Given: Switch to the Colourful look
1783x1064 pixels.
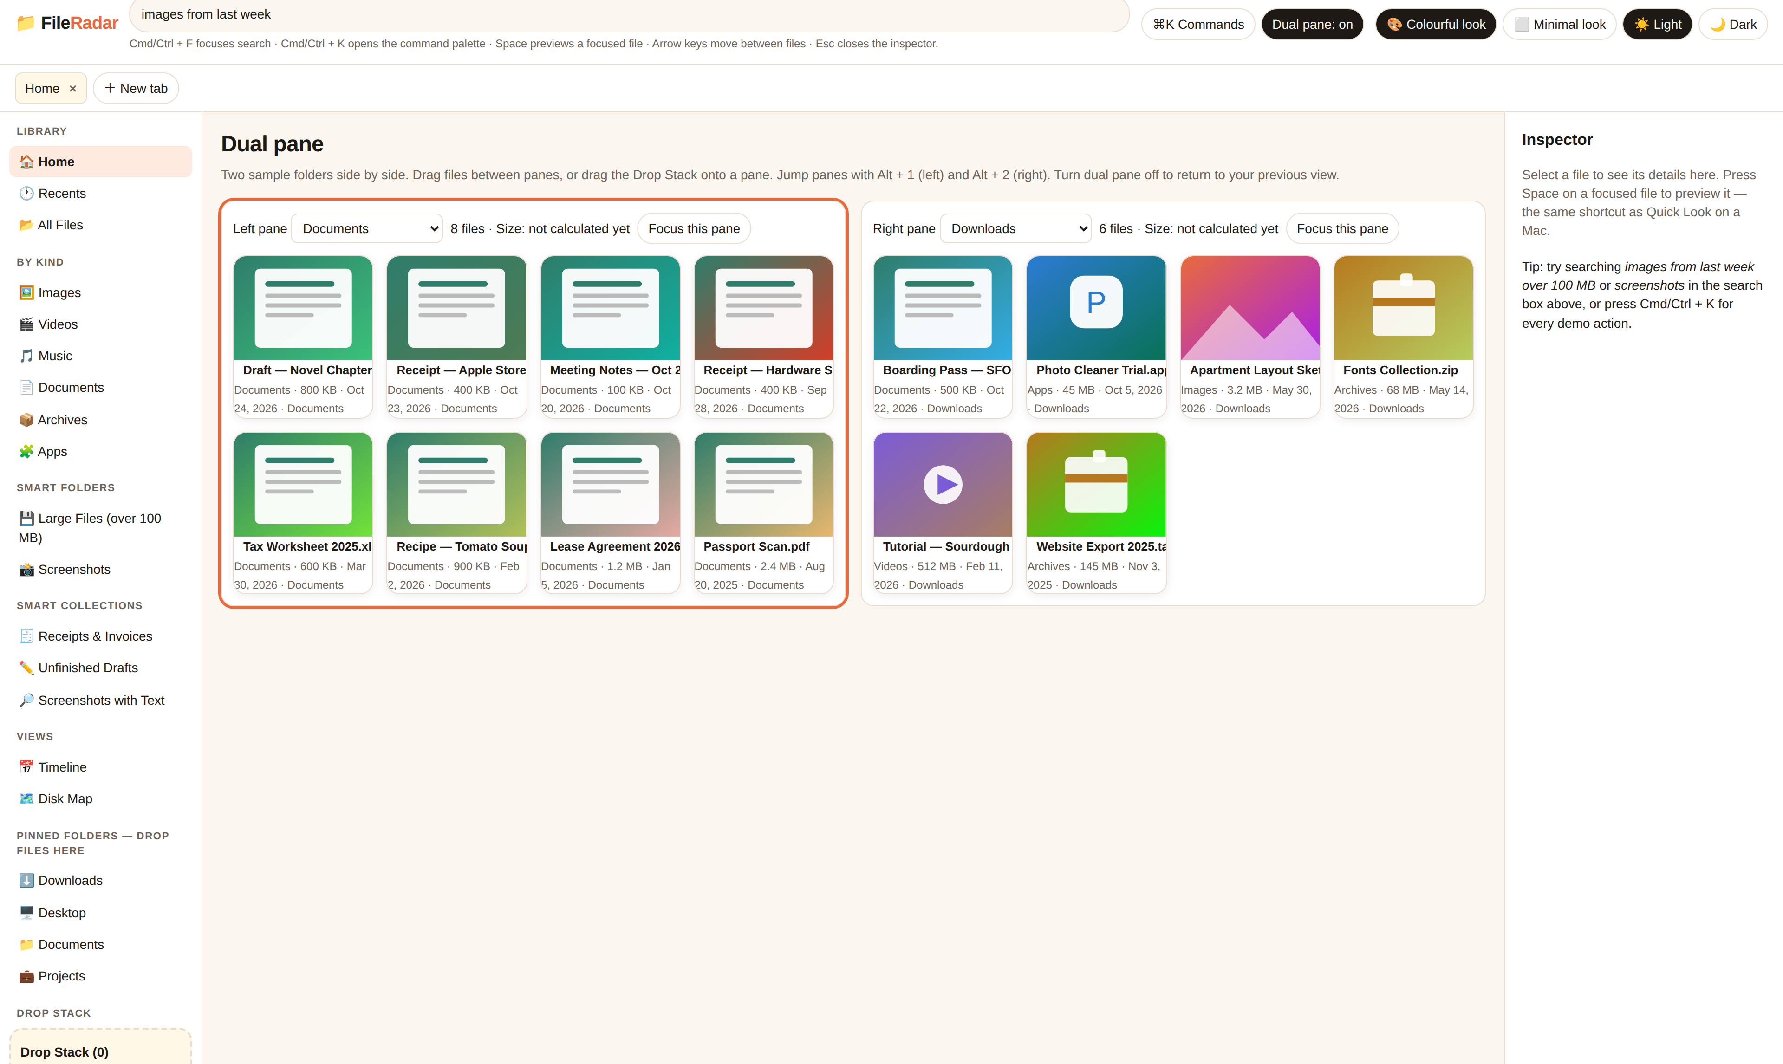Looking at the screenshot, I should point(1435,25).
